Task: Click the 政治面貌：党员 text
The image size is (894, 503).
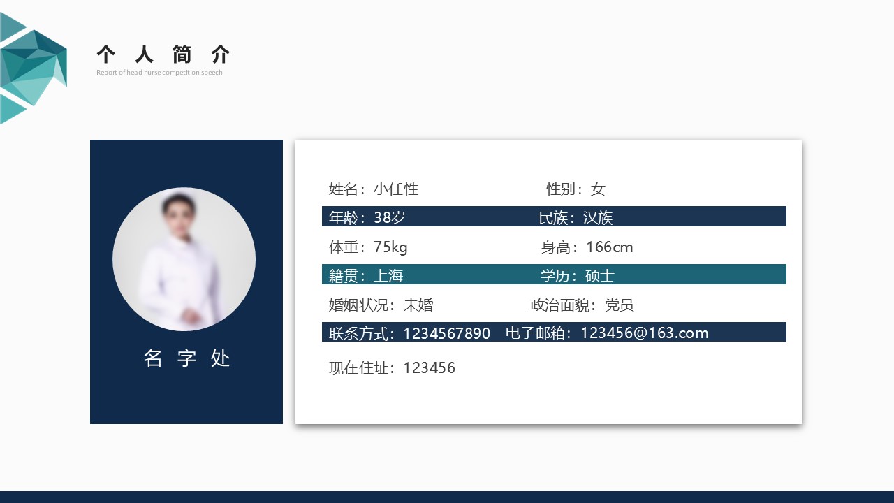Action: coord(582,305)
